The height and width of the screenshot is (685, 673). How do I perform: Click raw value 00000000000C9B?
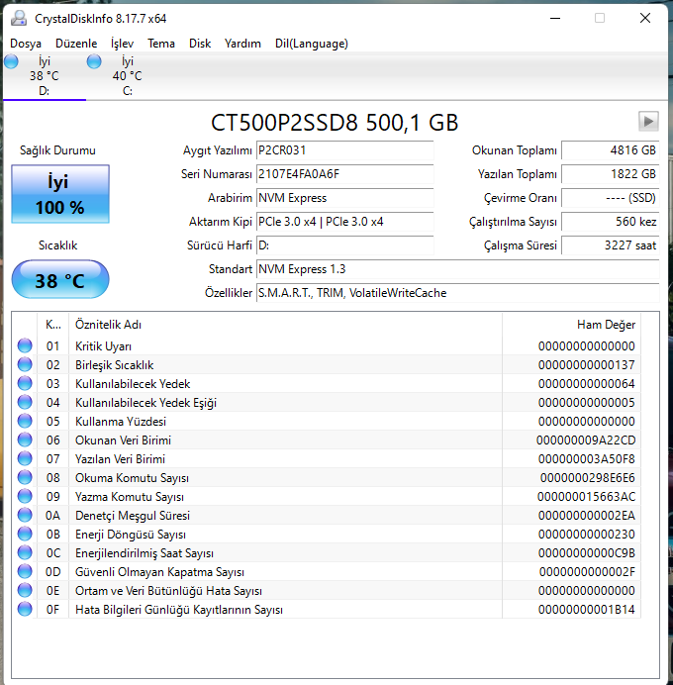click(x=586, y=552)
